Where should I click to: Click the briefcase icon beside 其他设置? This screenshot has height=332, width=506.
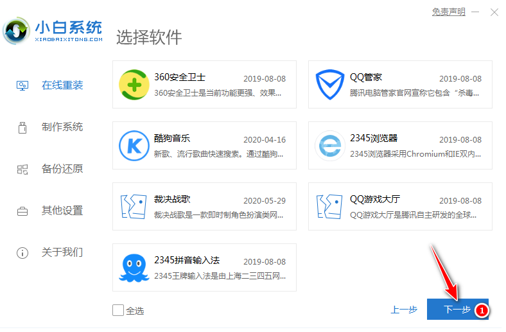(x=22, y=211)
